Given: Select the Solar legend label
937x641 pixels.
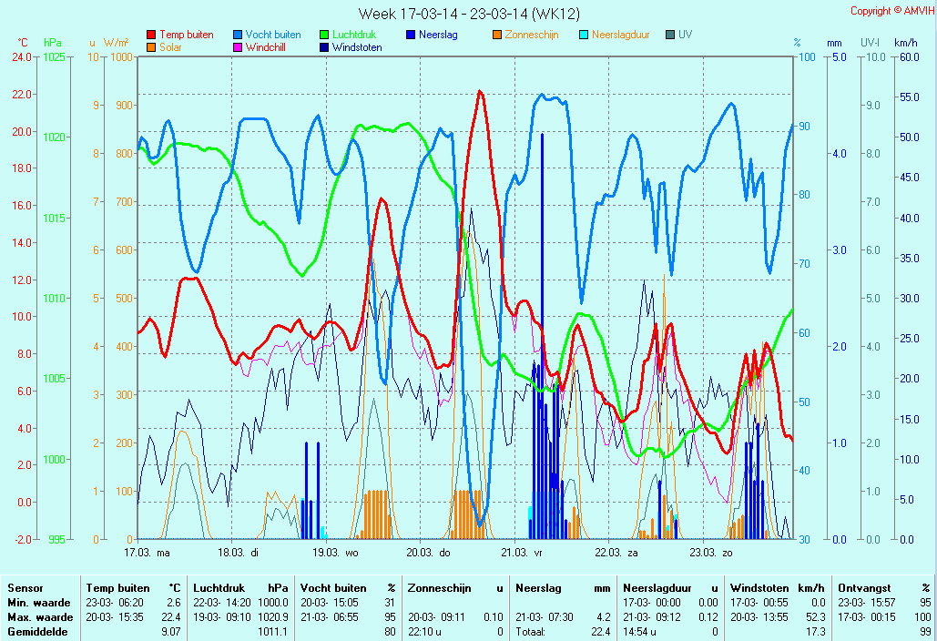Looking at the screenshot, I should click(x=170, y=47).
